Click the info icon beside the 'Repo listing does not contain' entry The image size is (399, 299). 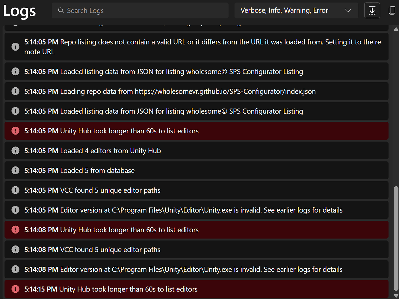15,47
